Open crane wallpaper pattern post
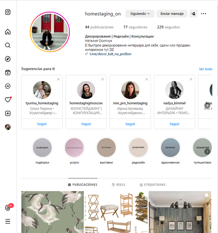This screenshot has height=233, width=218. [x=53, y=212]
